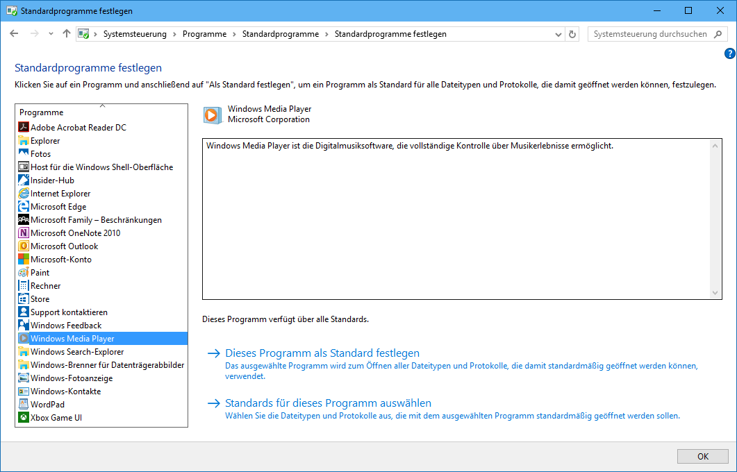Click the Control Panel icon in address bar
The height and width of the screenshot is (472, 737).
[x=83, y=34]
